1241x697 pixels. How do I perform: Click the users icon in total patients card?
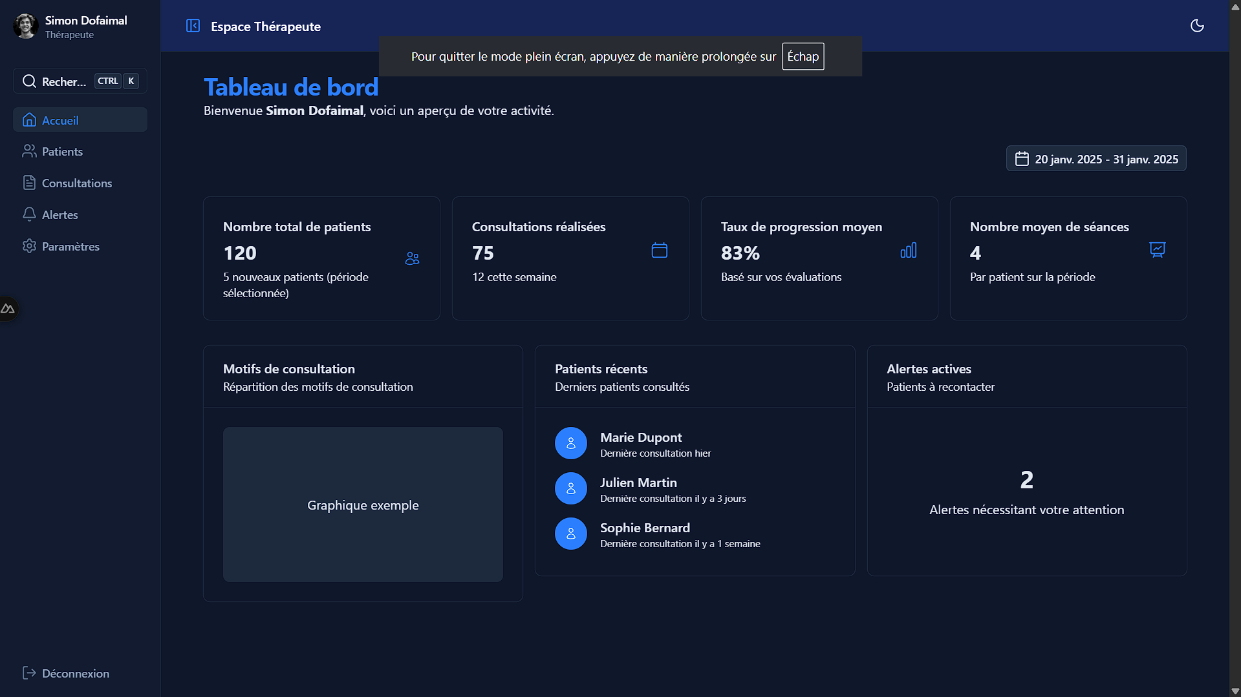pyautogui.click(x=412, y=258)
